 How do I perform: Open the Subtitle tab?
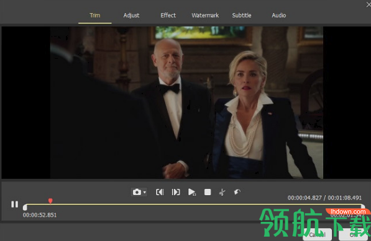[x=242, y=15]
